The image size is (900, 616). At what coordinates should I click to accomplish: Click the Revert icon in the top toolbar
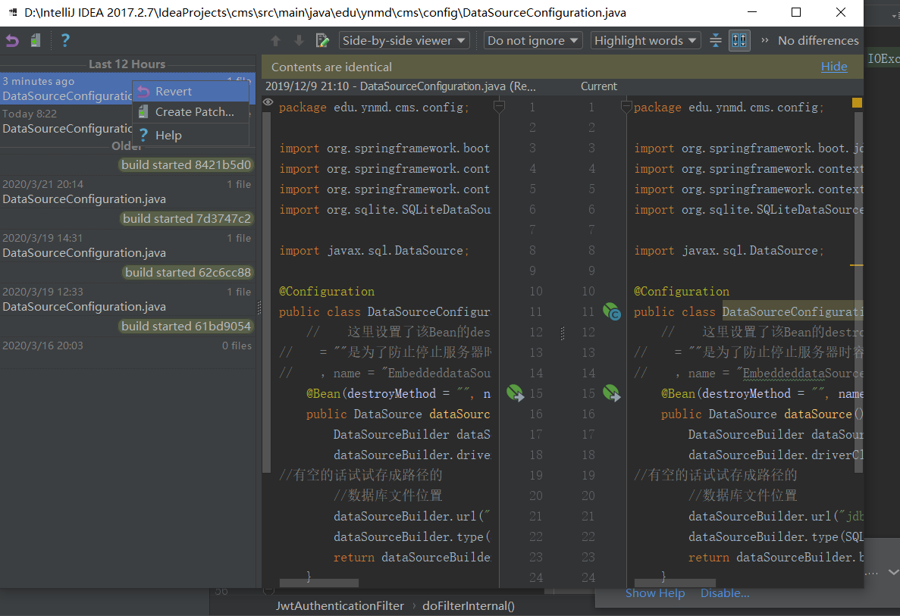[x=11, y=40]
